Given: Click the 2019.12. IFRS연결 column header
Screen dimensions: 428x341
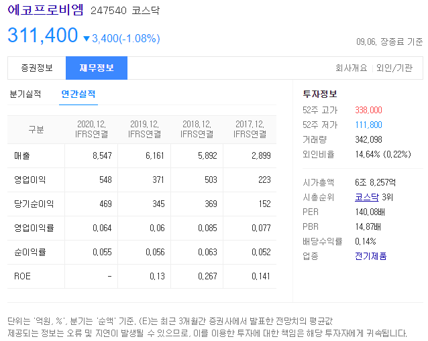Looking at the screenshot, I should click(144, 129).
